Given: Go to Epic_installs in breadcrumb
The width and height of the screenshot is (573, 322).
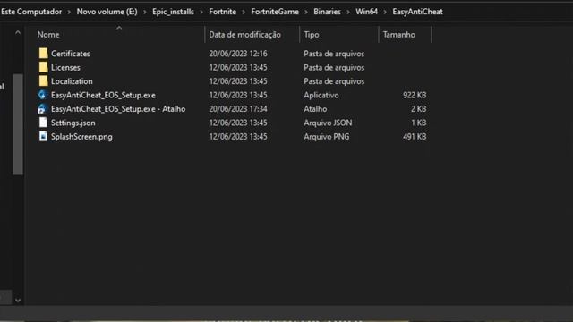Looking at the screenshot, I should (173, 12).
